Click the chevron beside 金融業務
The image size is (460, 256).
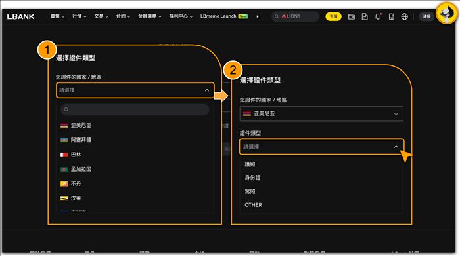(160, 17)
